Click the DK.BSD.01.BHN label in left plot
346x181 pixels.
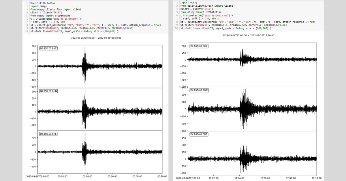click(x=48, y=91)
